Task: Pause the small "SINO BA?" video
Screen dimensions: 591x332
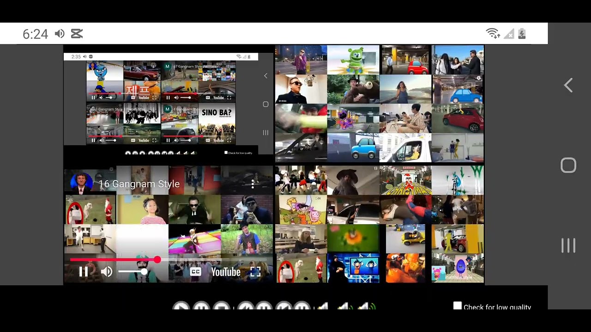Action: tap(168, 140)
